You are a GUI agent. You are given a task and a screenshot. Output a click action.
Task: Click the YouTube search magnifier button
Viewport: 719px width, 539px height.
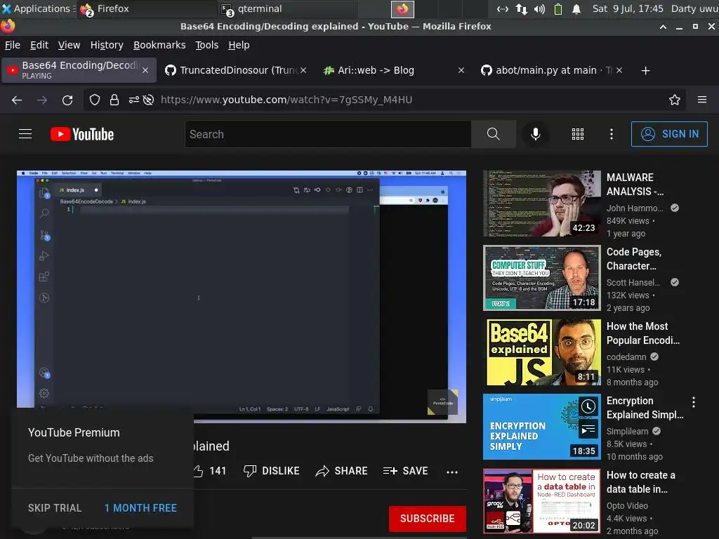[494, 134]
